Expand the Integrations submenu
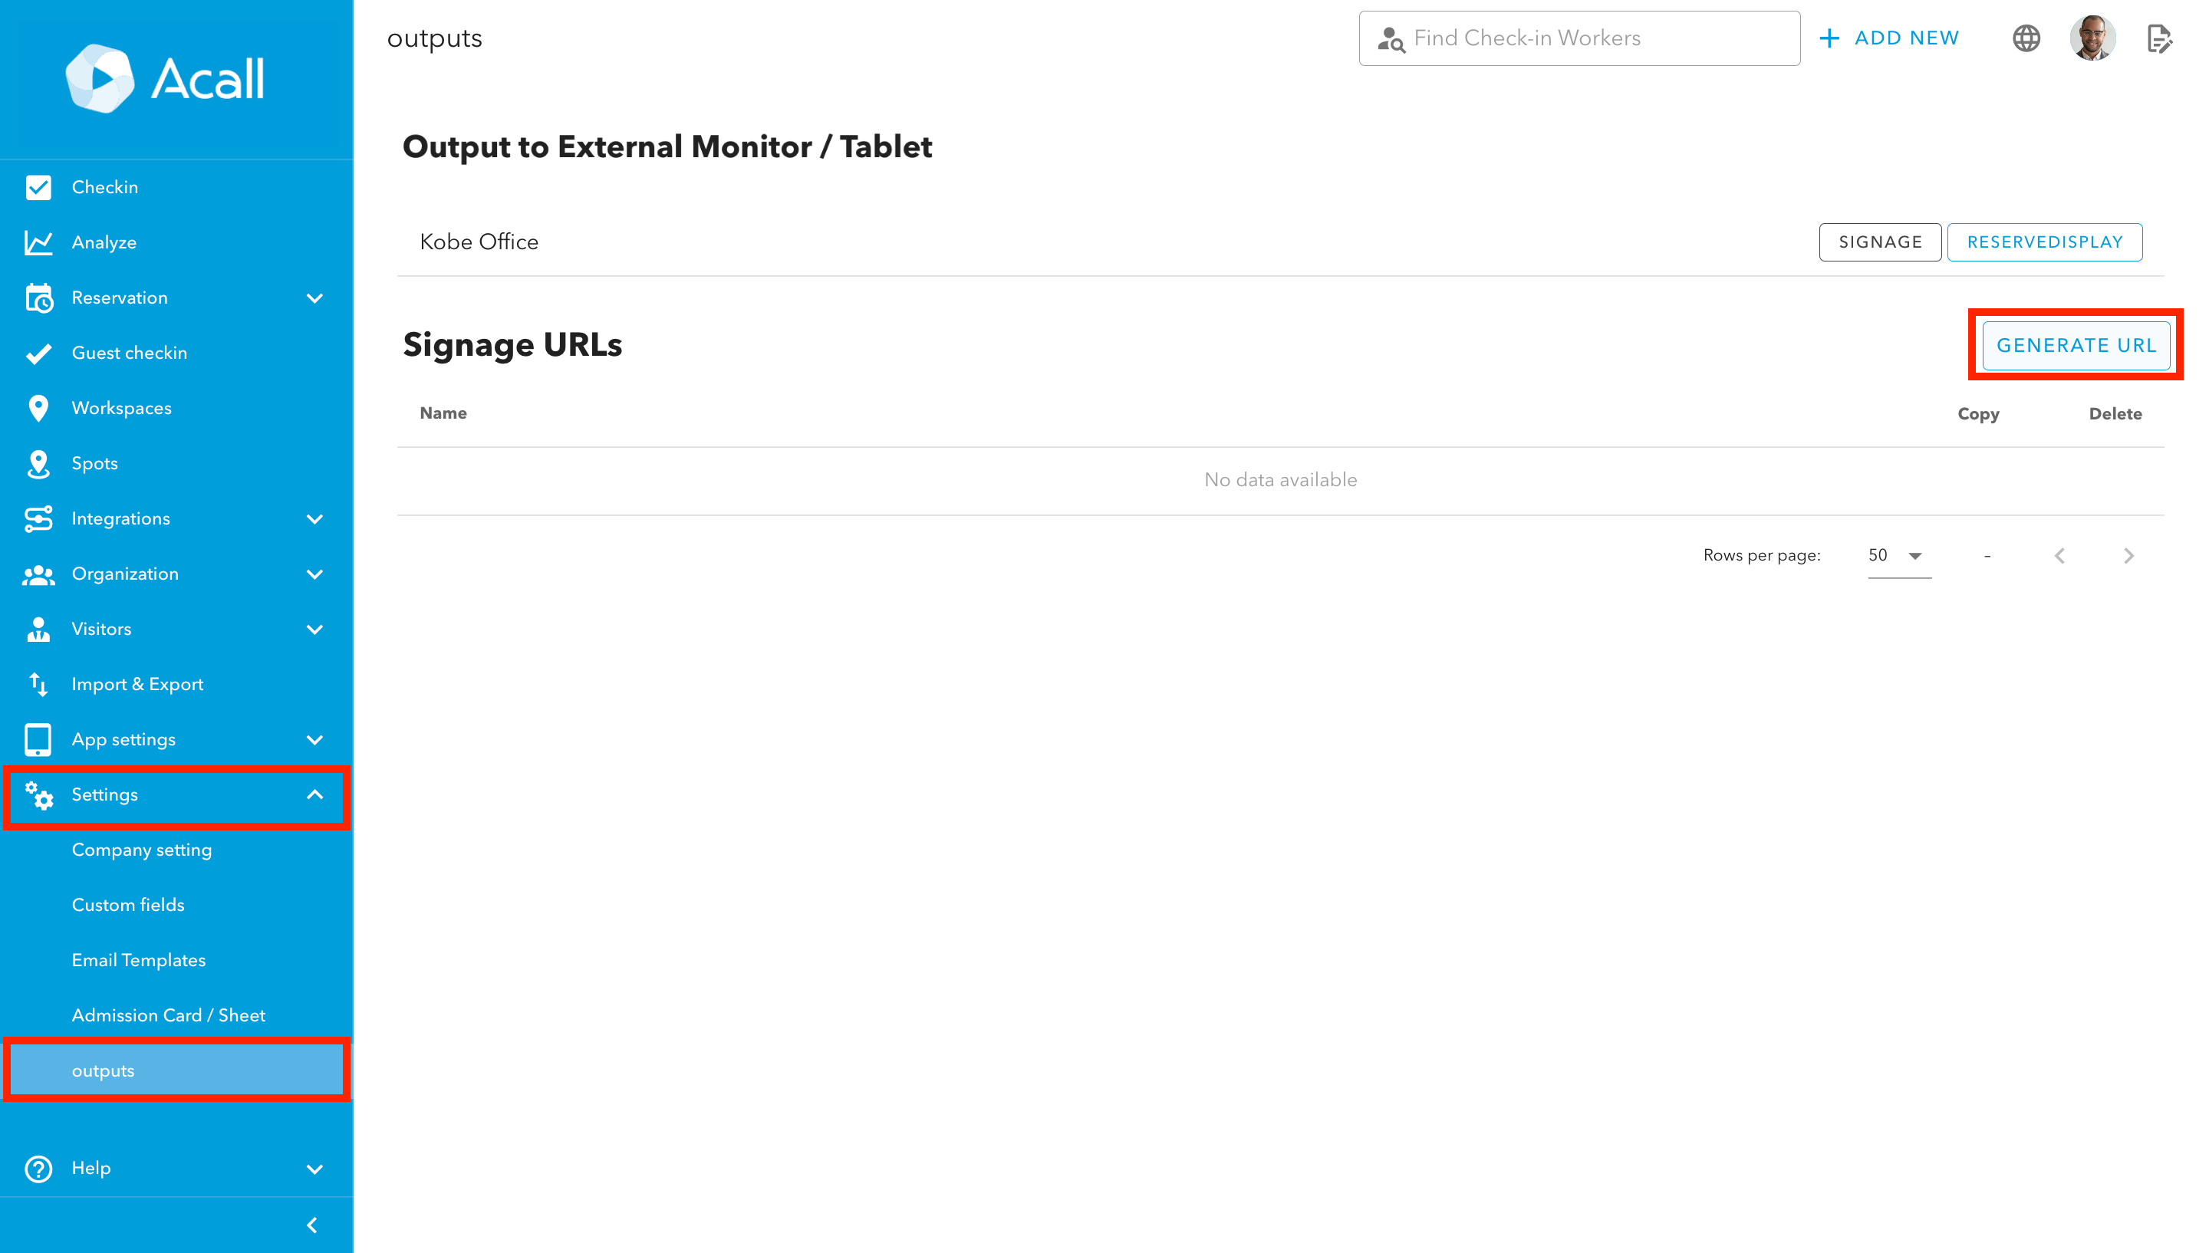Image resolution: width=2209 pixels, height=1253 pixels. 314,519
